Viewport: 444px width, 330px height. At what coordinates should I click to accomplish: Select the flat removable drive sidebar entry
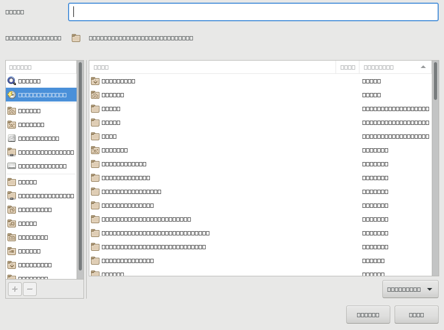[41, 166]
